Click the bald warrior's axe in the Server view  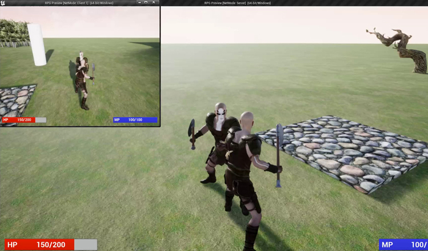click(x=279, y=153)
